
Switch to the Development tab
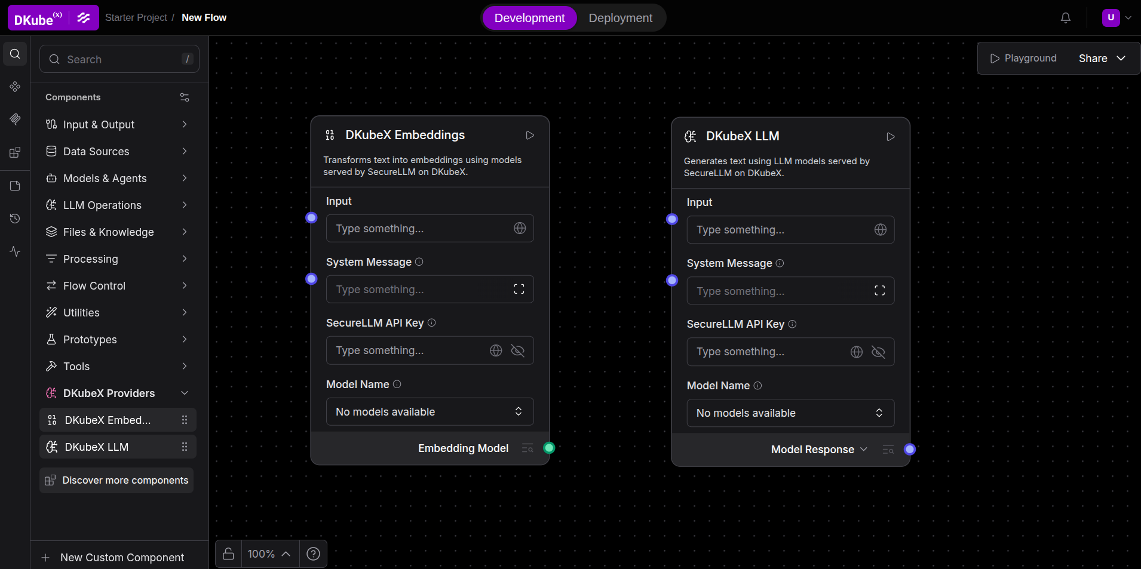click(529, 18)
